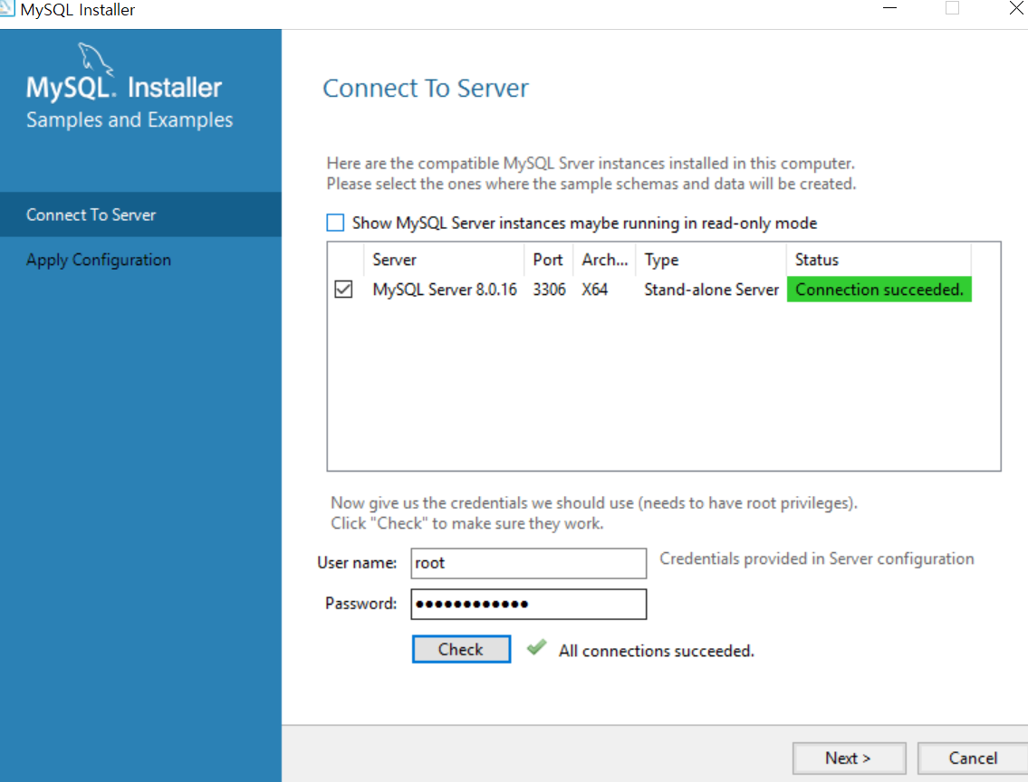Click the Type column header

point(711,260)
